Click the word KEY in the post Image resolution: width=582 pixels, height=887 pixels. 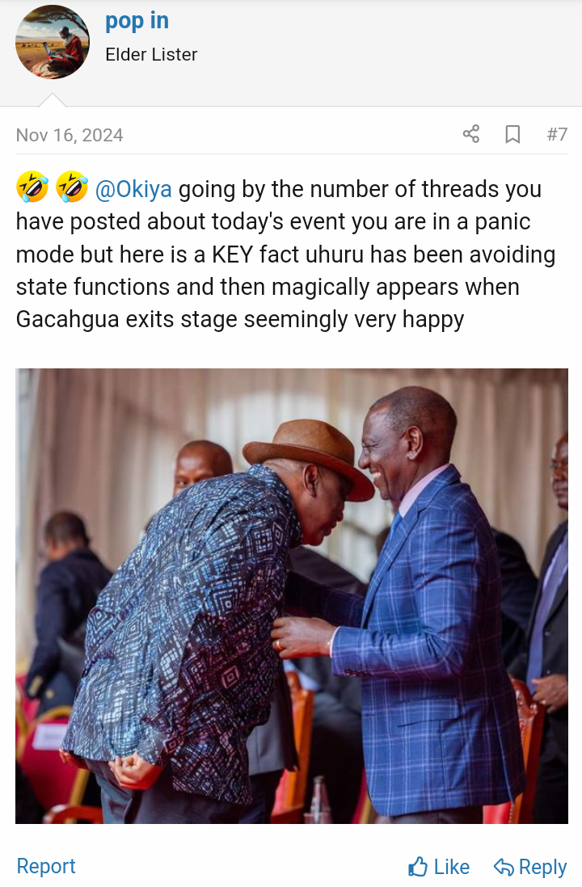pyautogui.click(x=232, y=254)
